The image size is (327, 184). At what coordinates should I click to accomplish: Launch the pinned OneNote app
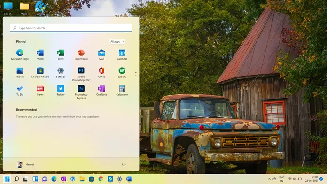point(101,91)
